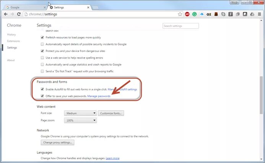This screenshot has height=163, width=265.
Task: Open the Grammarly extension icon
Action: click(x=194, y=14)
